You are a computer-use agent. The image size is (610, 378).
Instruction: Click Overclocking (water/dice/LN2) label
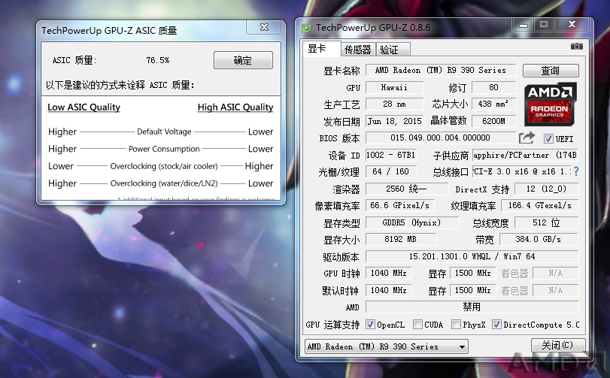164,183
